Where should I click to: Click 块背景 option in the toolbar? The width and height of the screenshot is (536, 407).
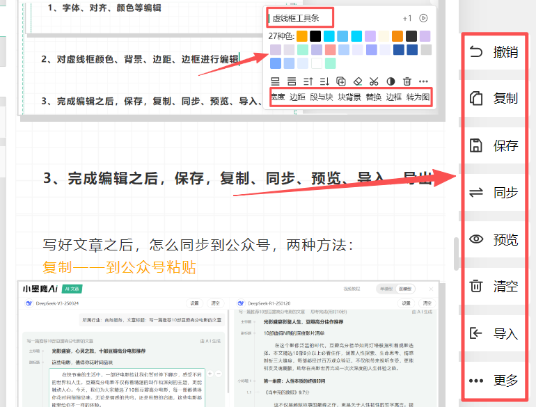(x=349, y=97)
